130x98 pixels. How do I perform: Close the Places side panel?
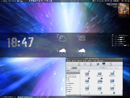click(x=79, y=71)
